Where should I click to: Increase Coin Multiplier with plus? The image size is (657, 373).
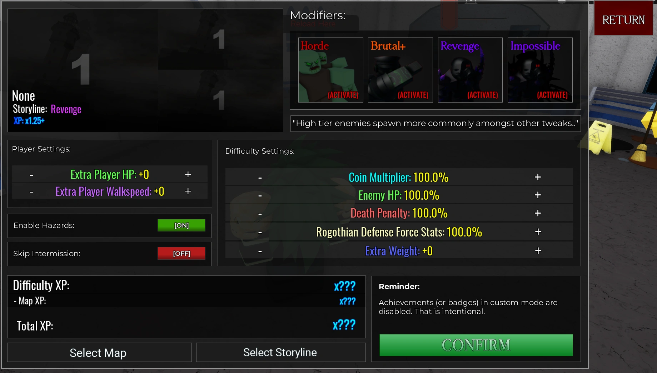538,177
